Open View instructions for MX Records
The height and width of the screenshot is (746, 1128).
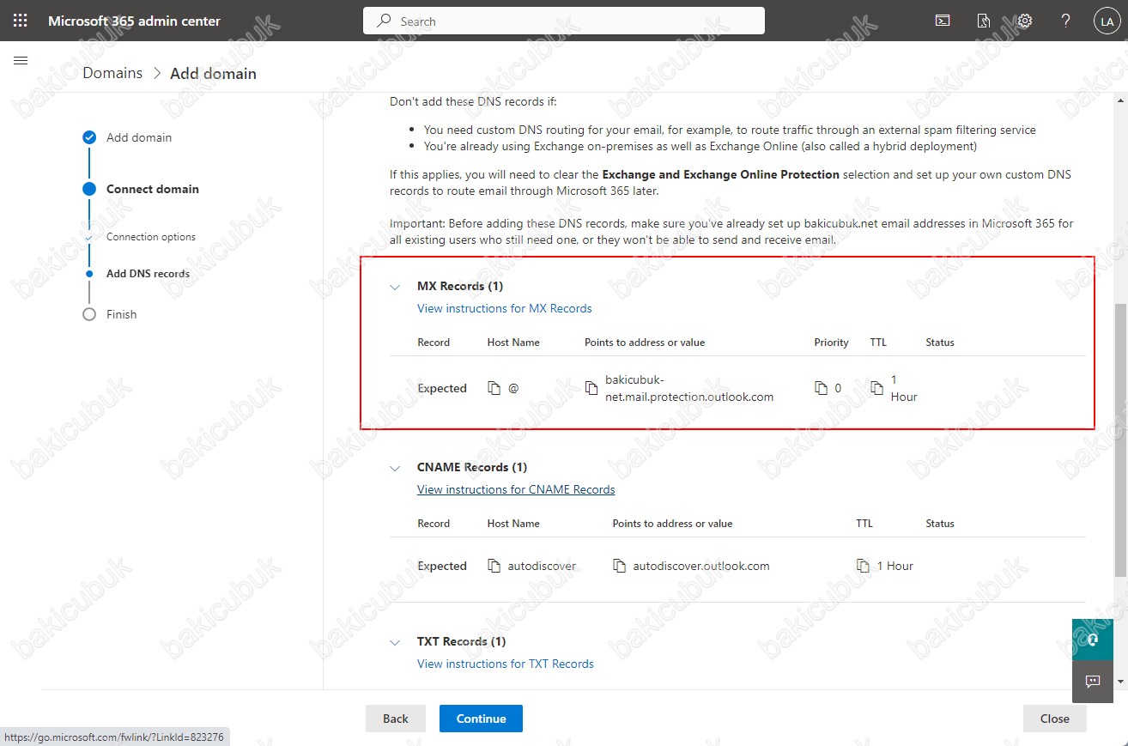pyautogui.click(x=505, y=308)
